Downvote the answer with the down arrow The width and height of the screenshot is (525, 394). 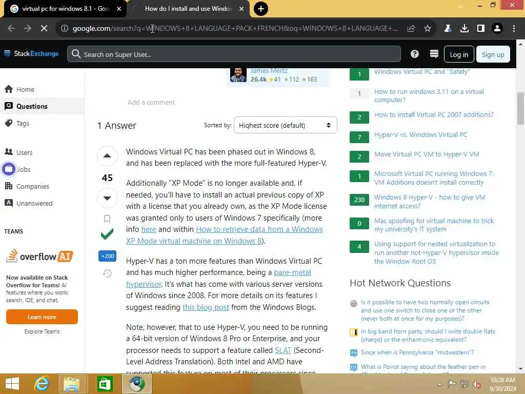(107, 198)
